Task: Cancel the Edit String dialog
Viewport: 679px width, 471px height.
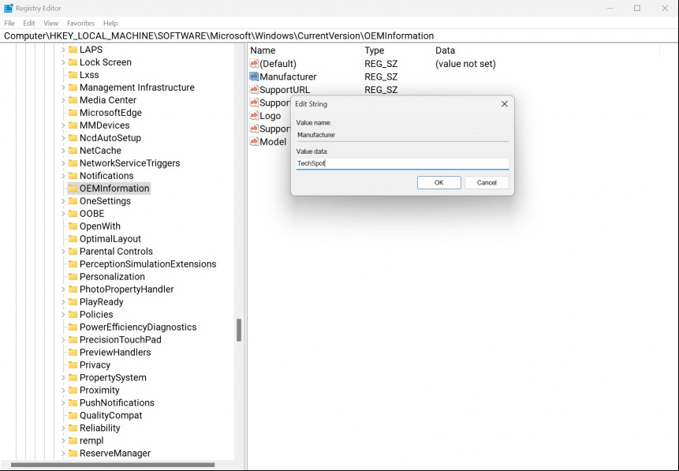Action: [x=487, y=182]
